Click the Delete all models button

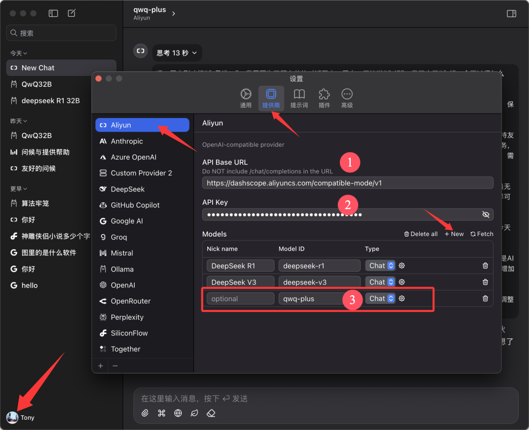(x=420, y=234)
